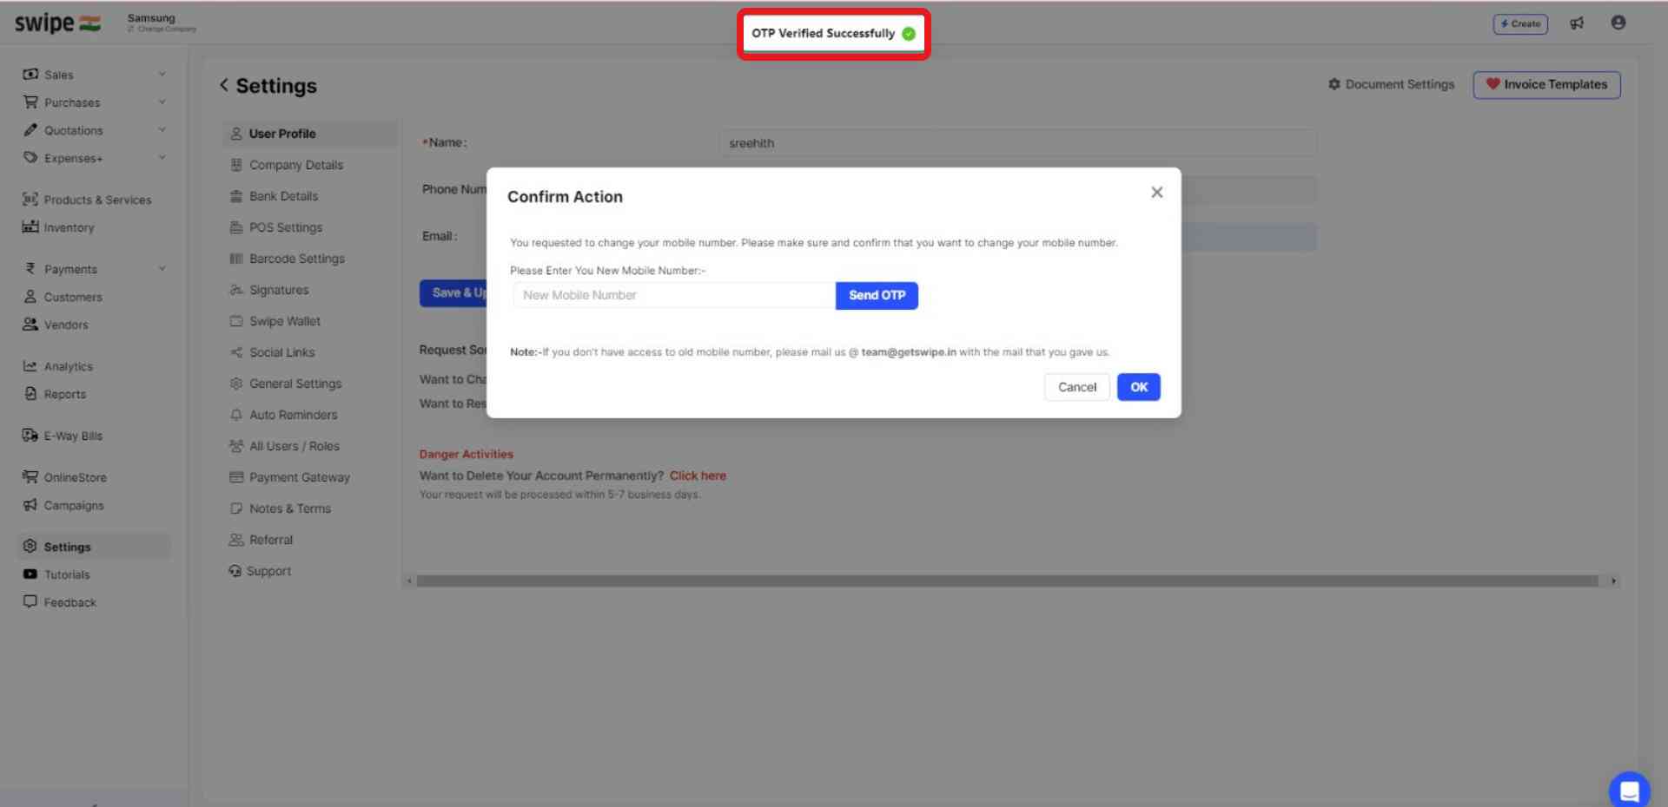Click the Feedback chat icon

30,602
